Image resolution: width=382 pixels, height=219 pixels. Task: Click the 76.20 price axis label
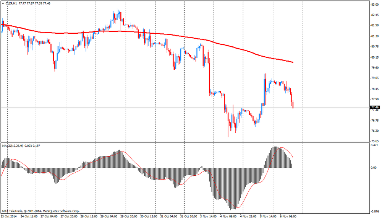click(x=375, y=131)
